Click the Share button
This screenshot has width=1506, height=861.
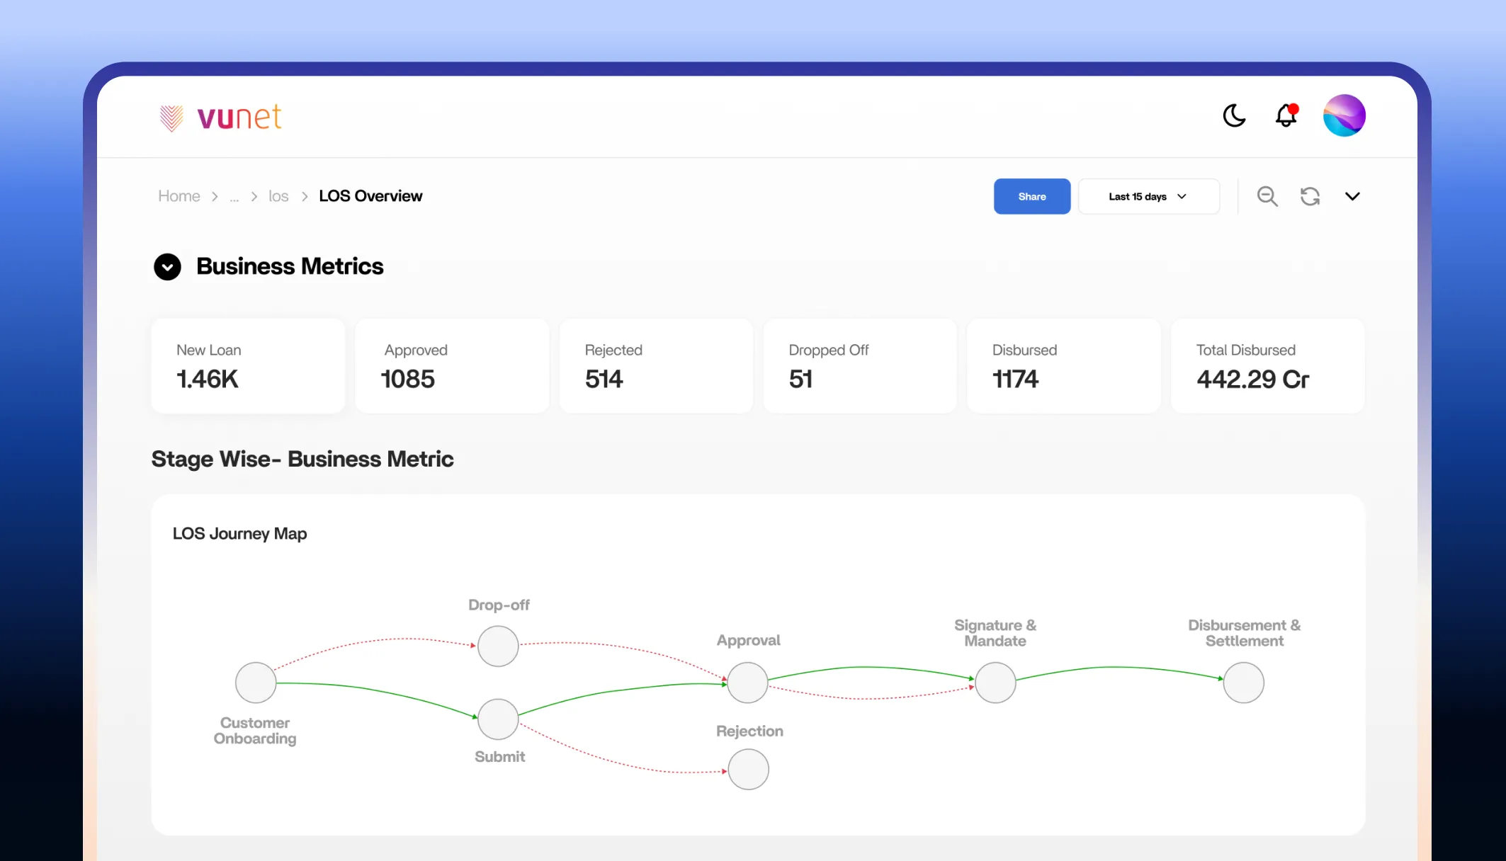(x=1031, y=196)
